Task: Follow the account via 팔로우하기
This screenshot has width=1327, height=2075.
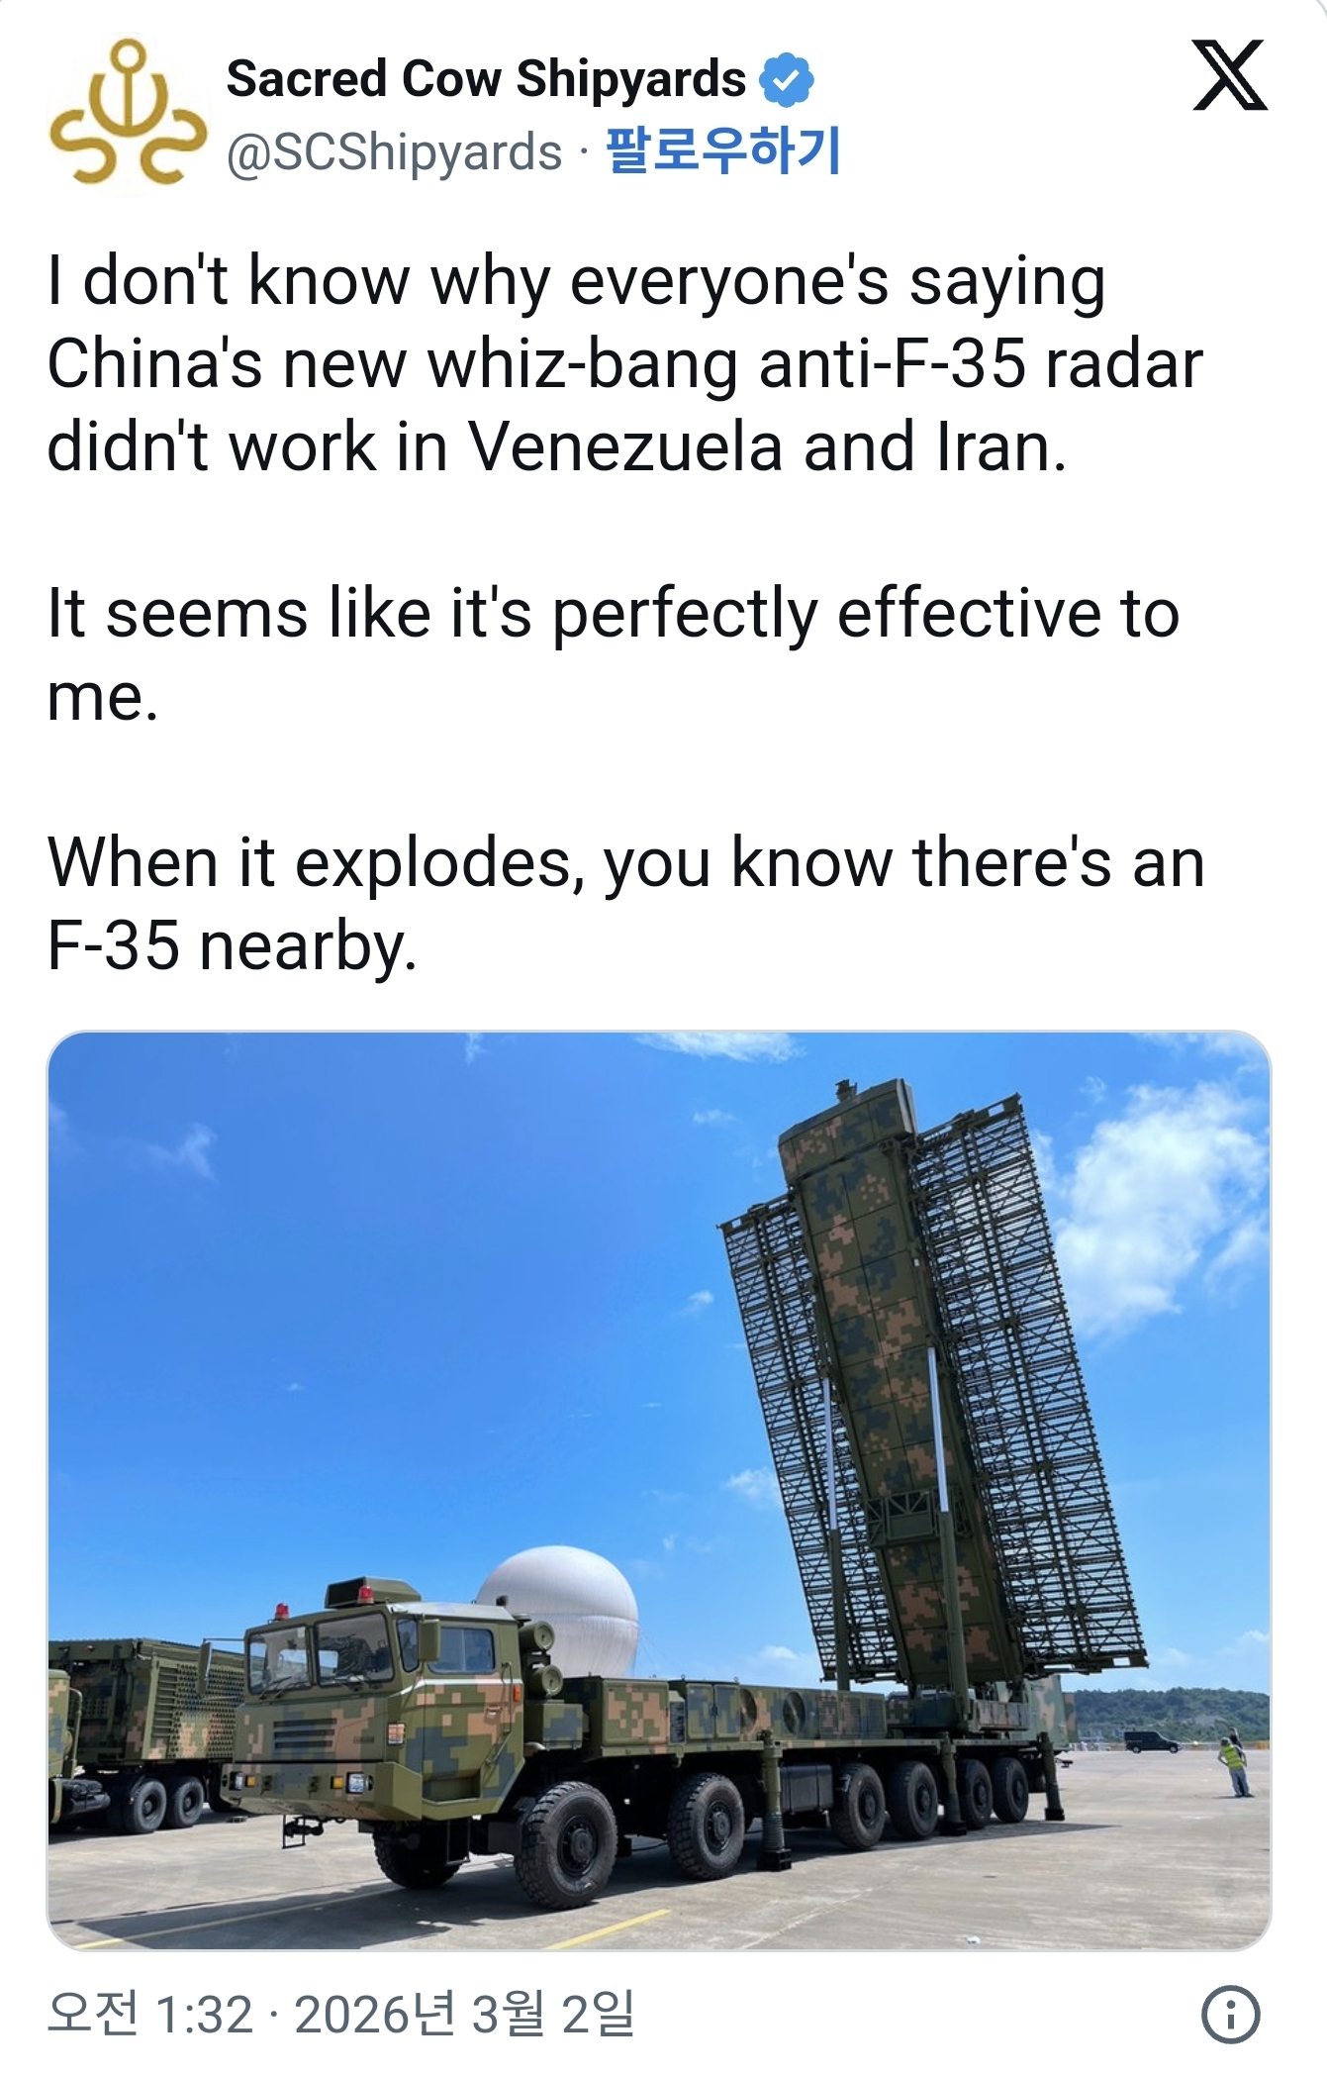Action: click(x=722, y=151)
